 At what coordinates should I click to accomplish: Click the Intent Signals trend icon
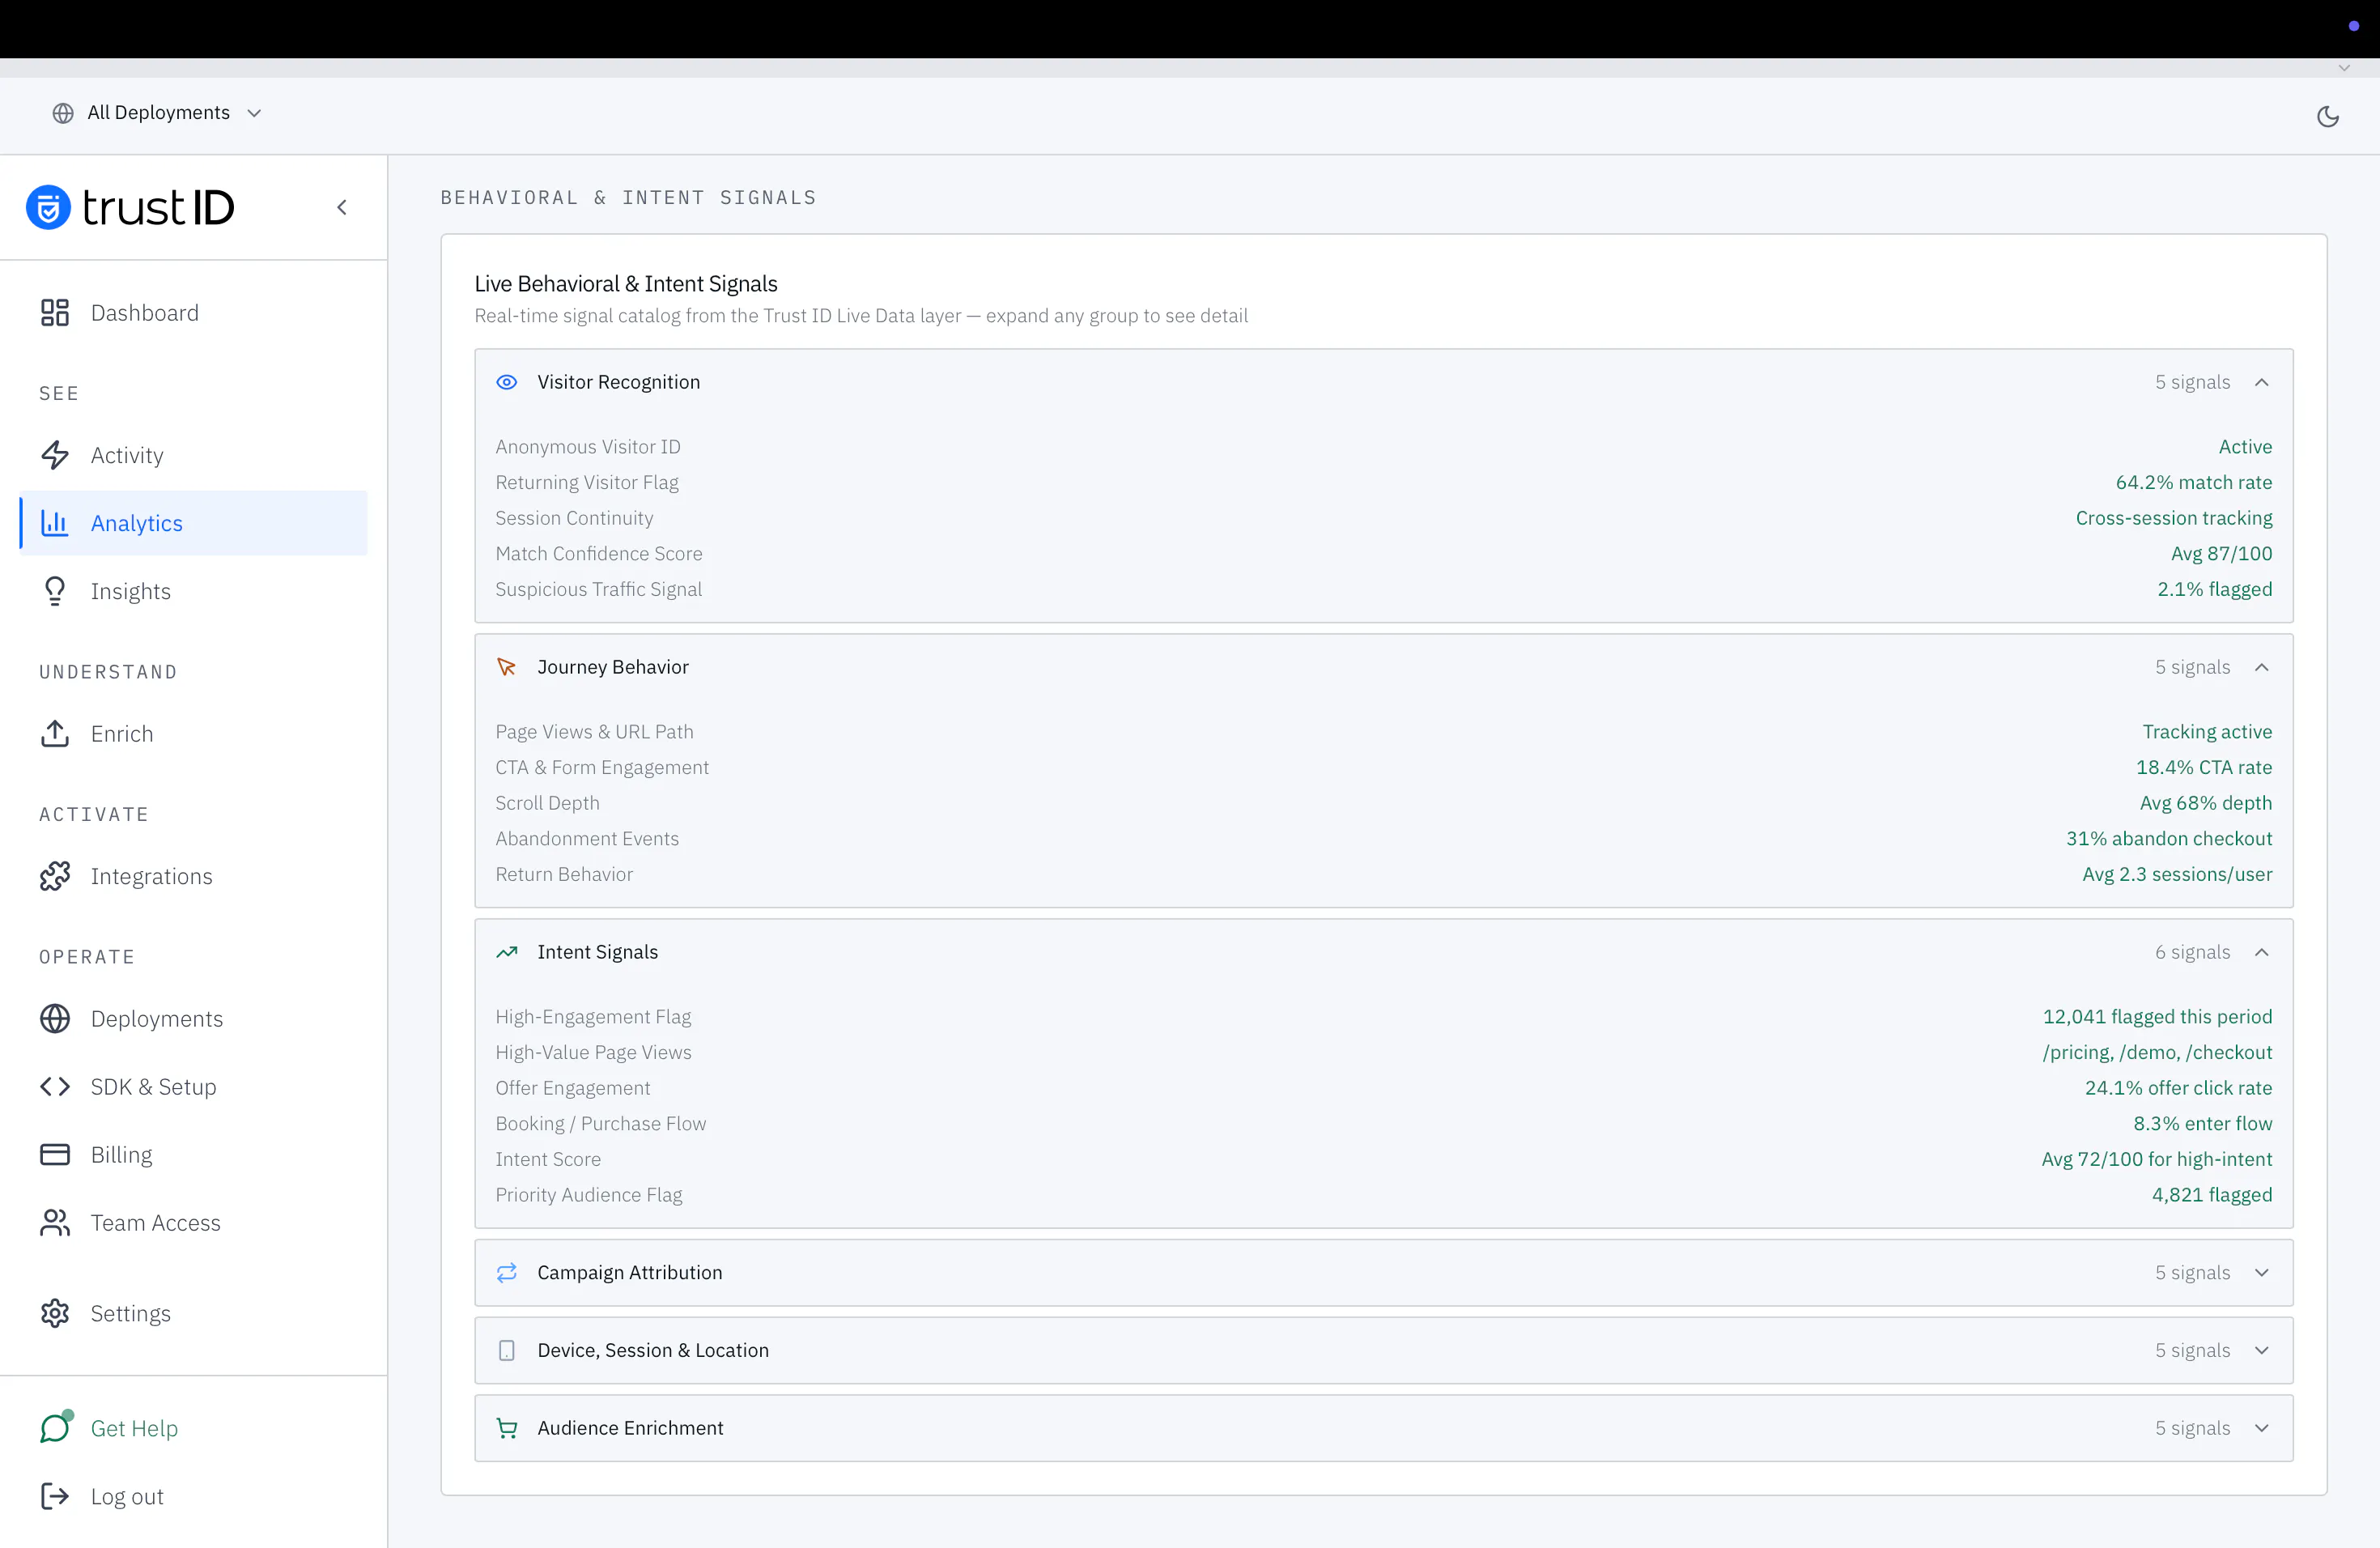(x=507, y=952)
